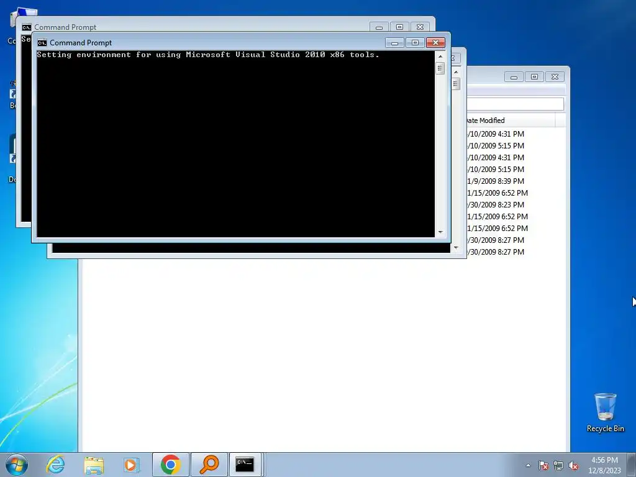Sort by Date Modified column header
This screenshot has width=636, height=477.
click(x=511, y=120)
